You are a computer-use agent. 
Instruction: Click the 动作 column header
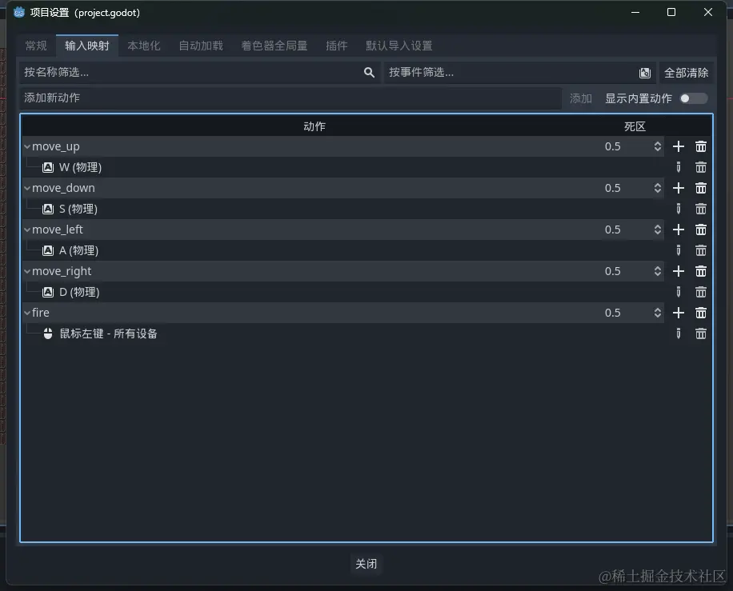pos(314,126)
